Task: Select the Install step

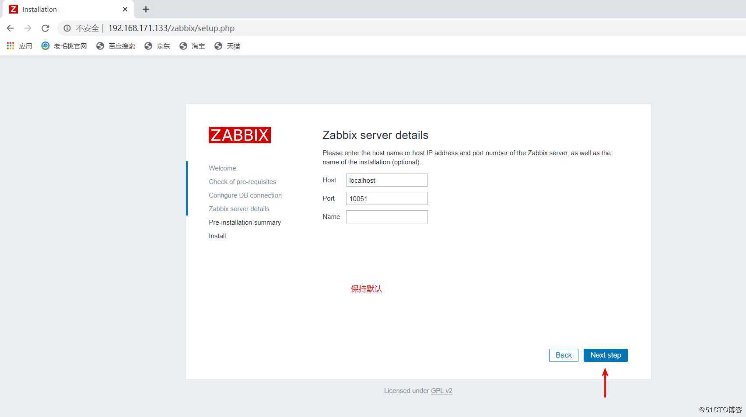Action: [x=217, y=236]
